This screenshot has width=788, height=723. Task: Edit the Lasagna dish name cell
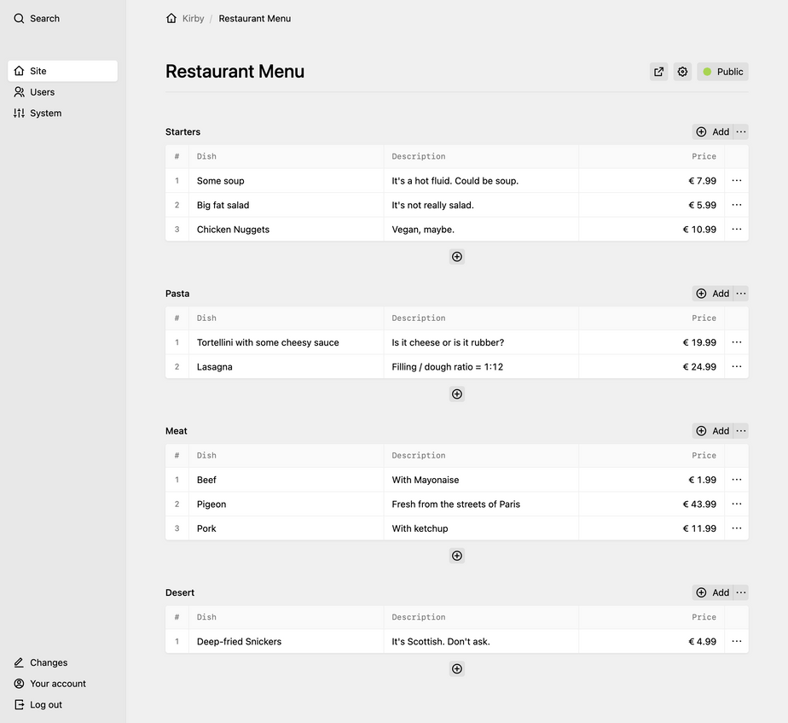pyautogui.click(x=286, y=367)
